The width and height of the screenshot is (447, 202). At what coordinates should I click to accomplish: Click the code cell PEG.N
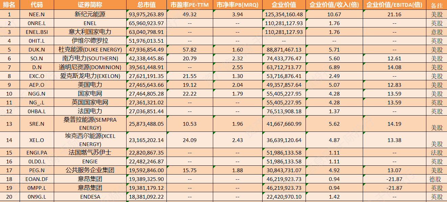click(x=37, y=170)
